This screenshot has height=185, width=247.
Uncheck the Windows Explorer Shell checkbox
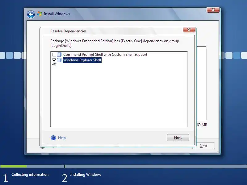(54, 60)
